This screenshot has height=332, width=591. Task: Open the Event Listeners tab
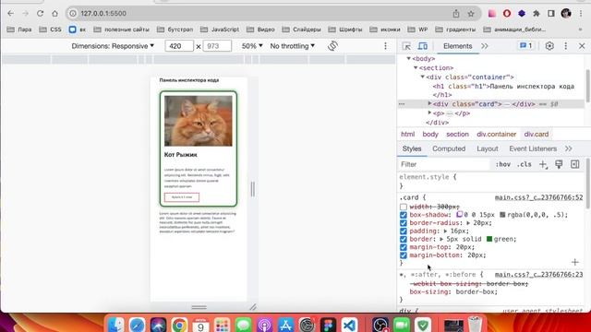coord(533,148)
